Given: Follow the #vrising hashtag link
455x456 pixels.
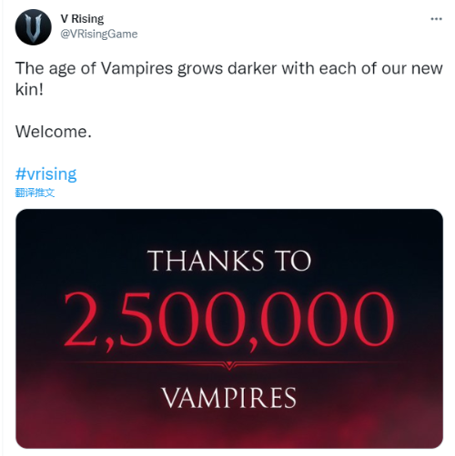Looking at the screenshot, I should (x=45, y=173).
